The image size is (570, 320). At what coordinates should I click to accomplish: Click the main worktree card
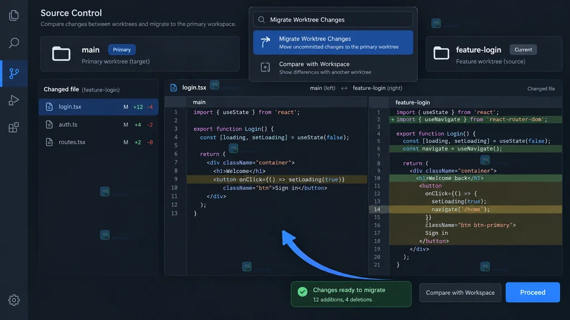tap(140, 54)
